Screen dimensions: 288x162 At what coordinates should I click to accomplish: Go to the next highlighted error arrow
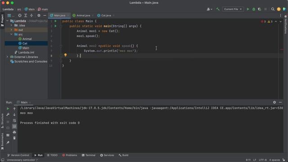click(280, 22)
